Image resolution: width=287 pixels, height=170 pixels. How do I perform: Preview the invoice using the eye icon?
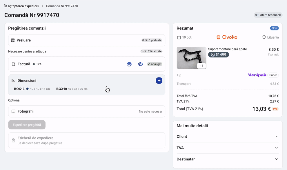coord(140,64)
